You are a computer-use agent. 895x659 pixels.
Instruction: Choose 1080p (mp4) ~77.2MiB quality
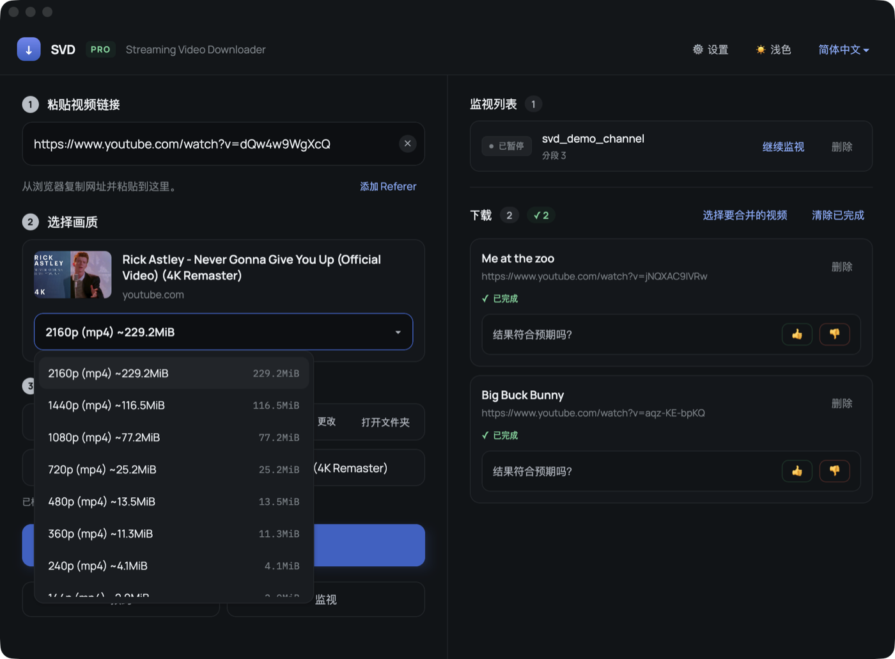174,437
